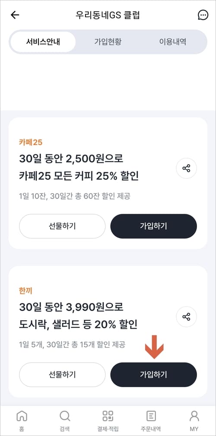The width and height of the screenshot is (216, 436).
Task: Tap 가입하기 on the 한끼 card
Action: coord(153,375)
